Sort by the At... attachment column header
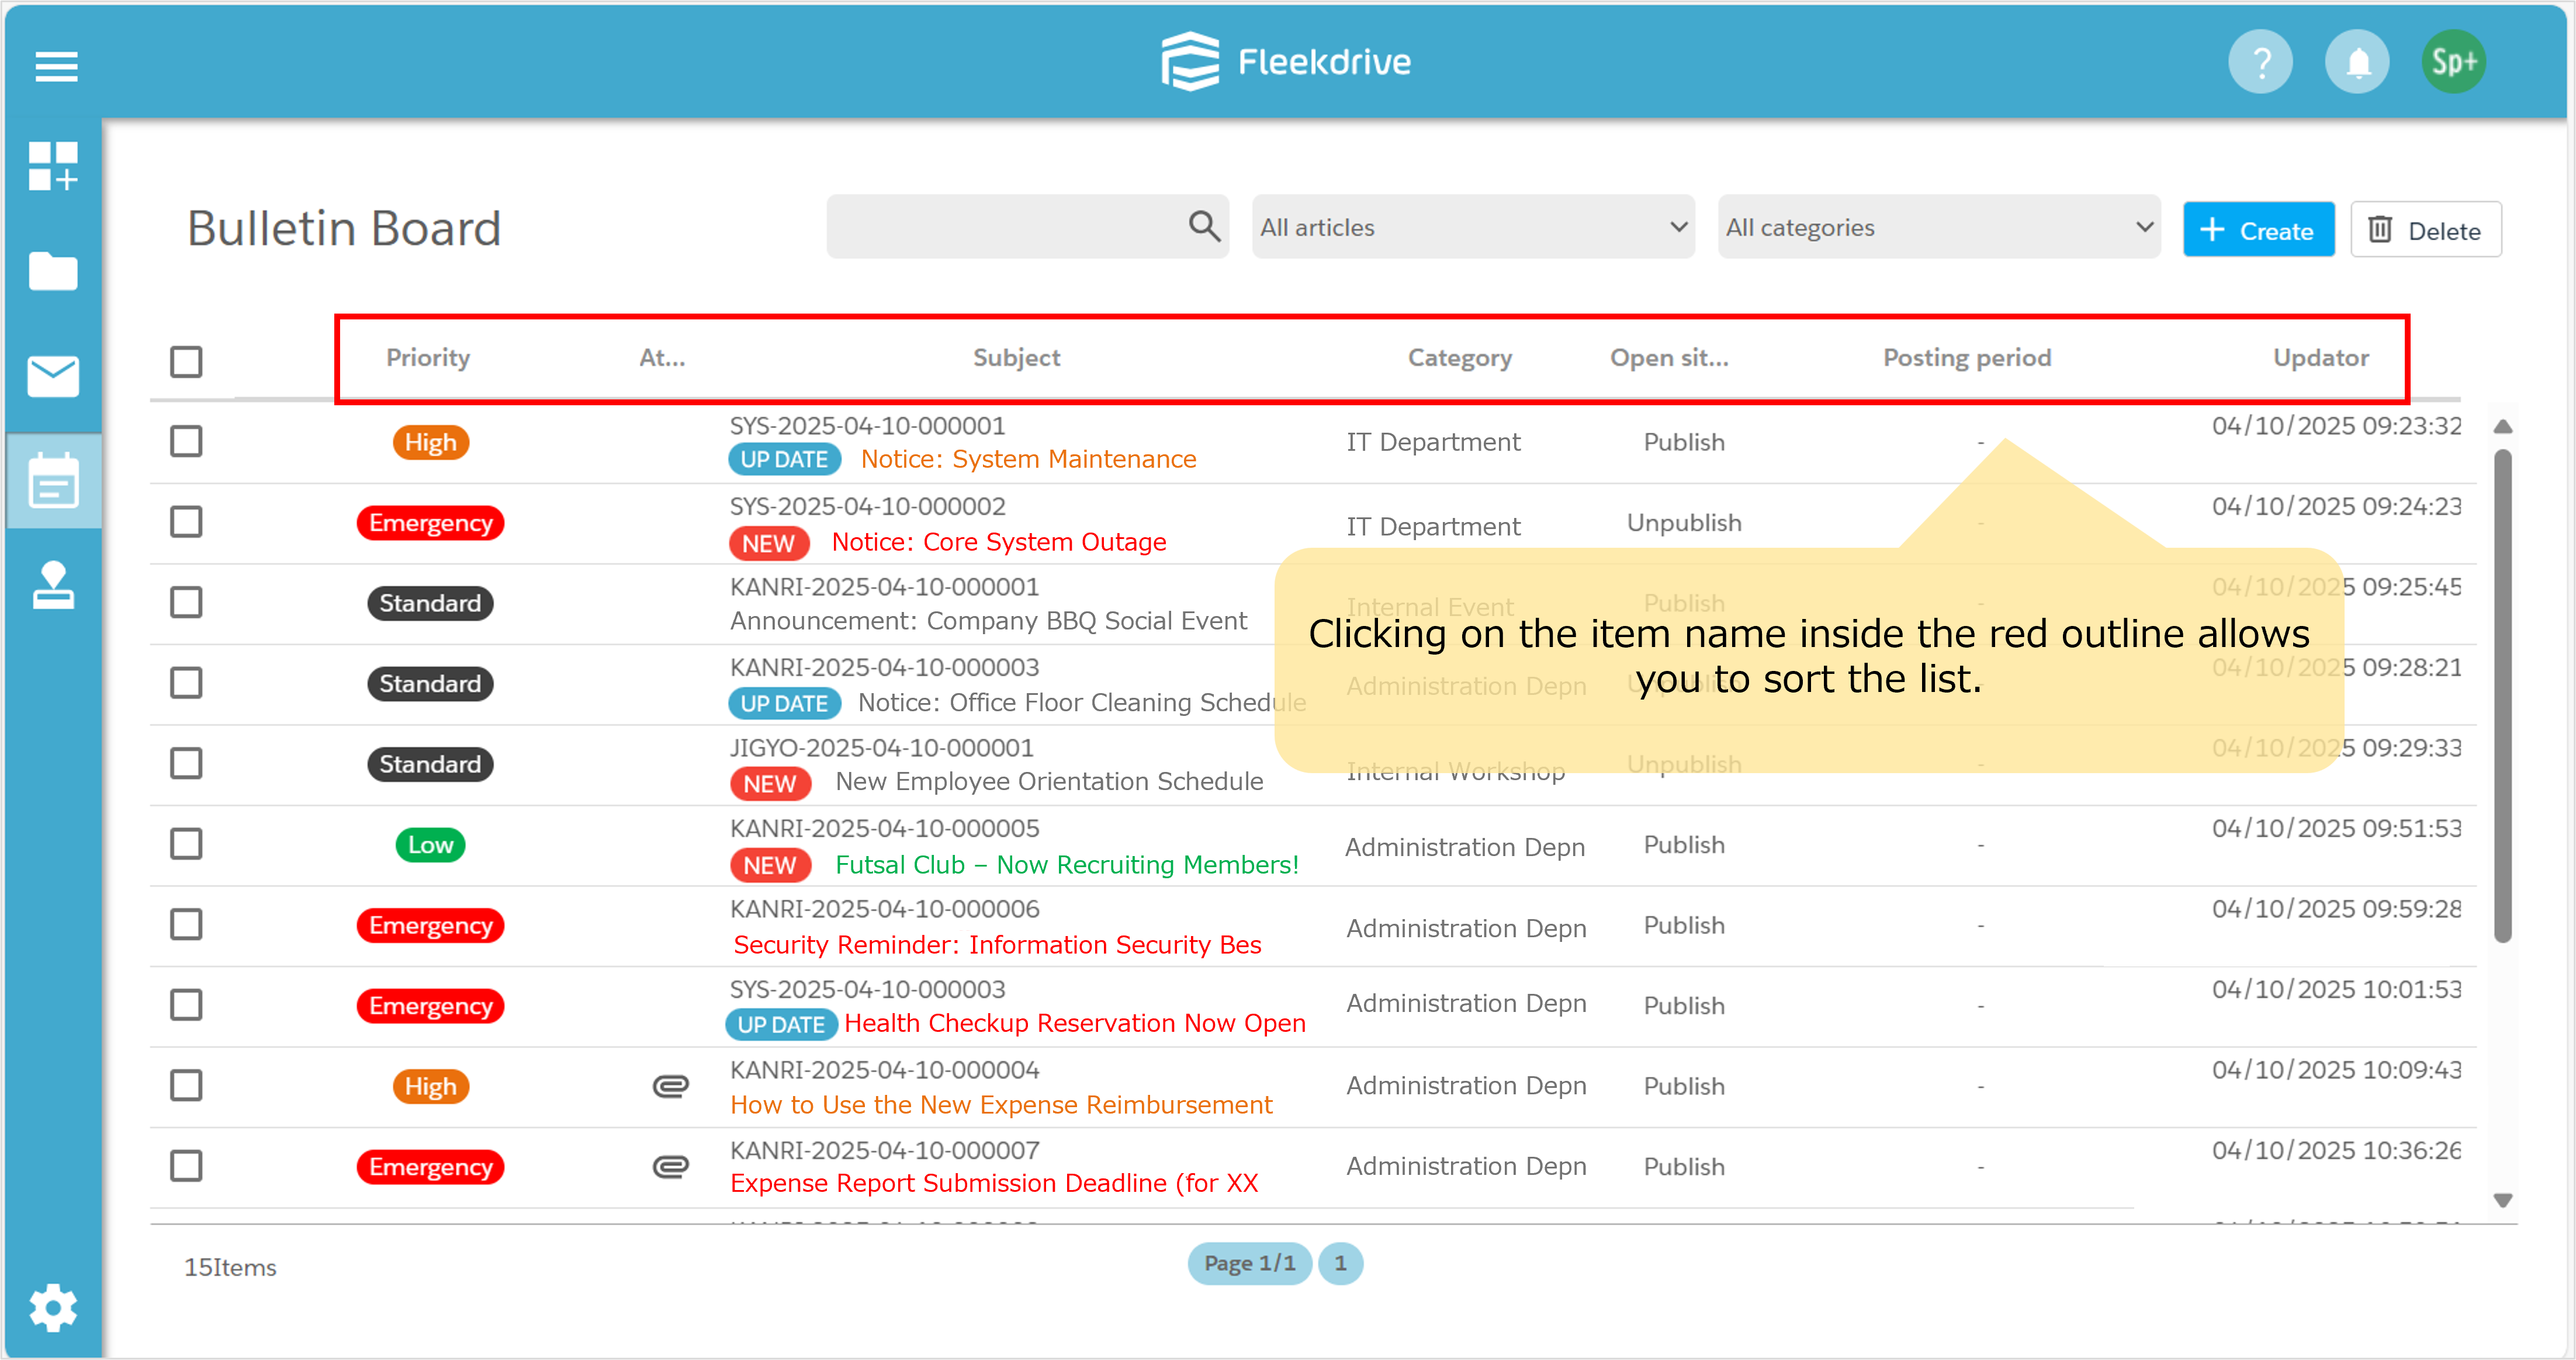 coord(662,358)
